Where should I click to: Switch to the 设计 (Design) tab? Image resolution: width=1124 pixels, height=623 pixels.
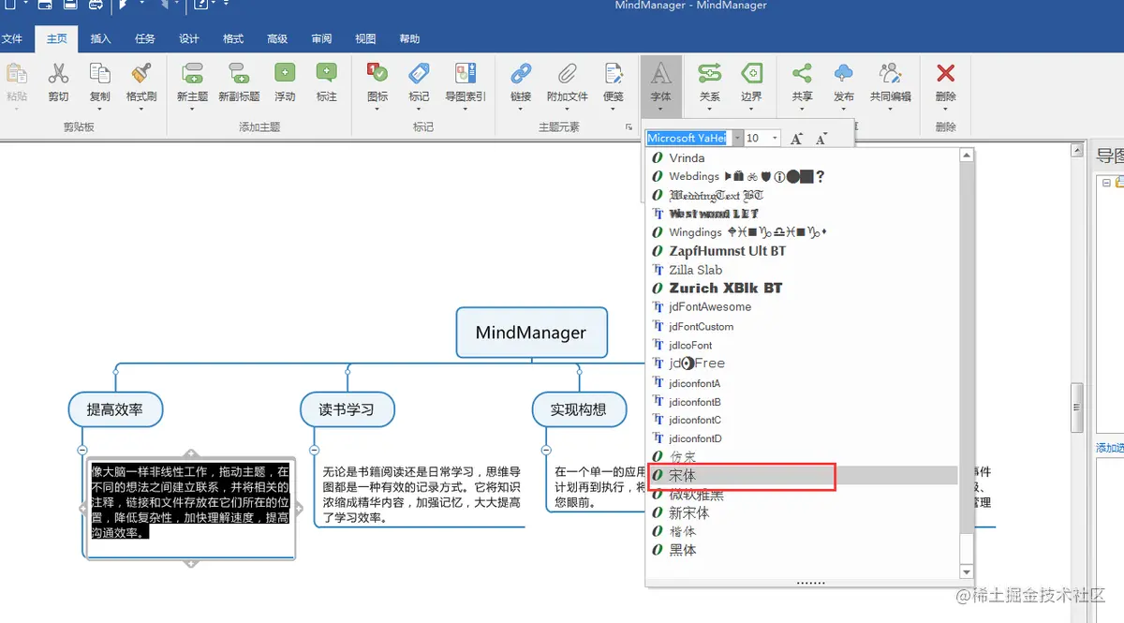click(x=189, y=38)
